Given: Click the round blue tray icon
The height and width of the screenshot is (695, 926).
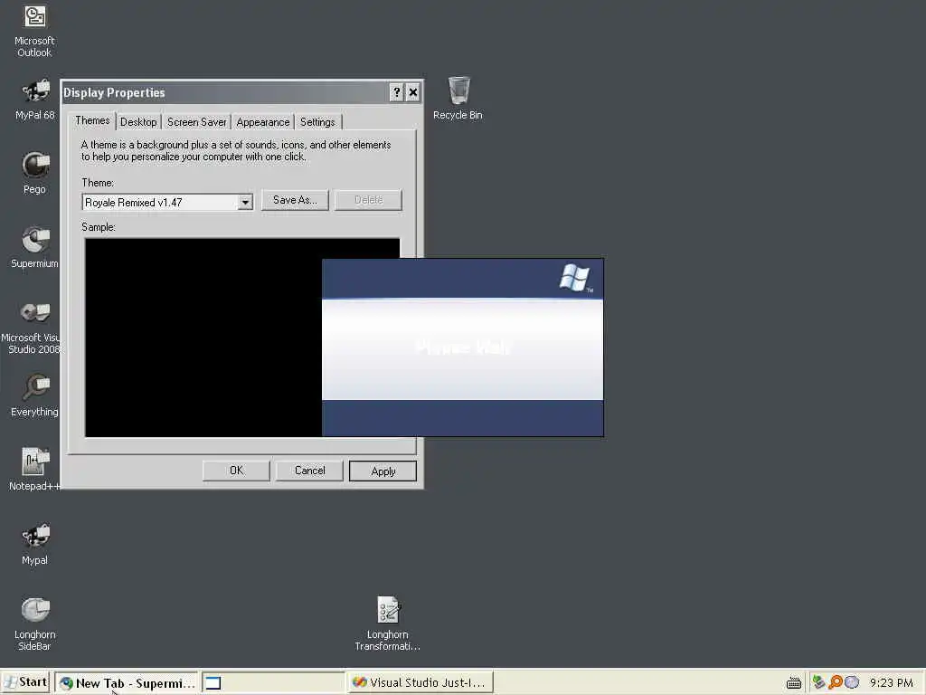Looking at the screenshot, I should pyautogui.click(x=852, y=682).
